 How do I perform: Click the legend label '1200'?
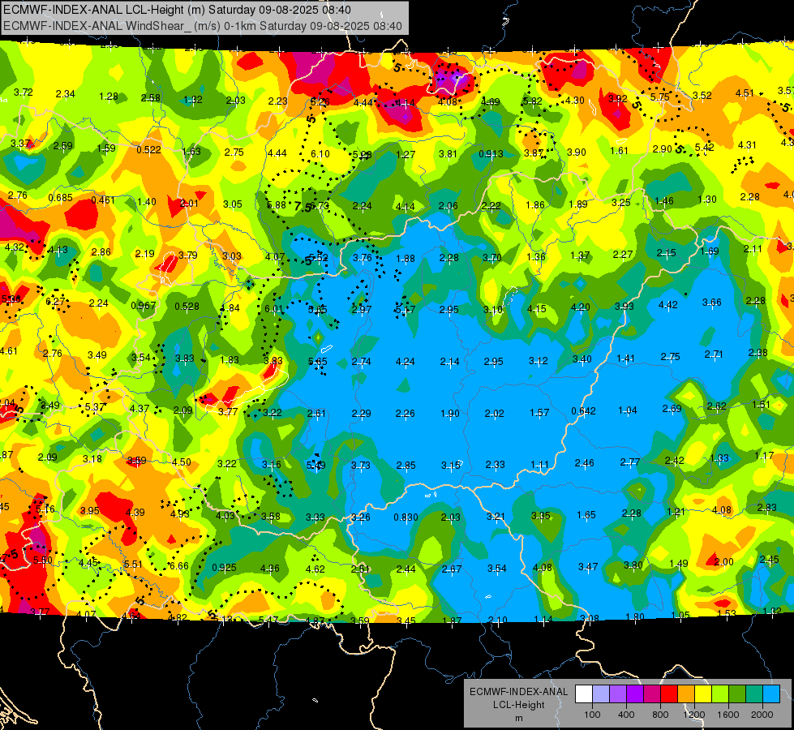[694, 715]
